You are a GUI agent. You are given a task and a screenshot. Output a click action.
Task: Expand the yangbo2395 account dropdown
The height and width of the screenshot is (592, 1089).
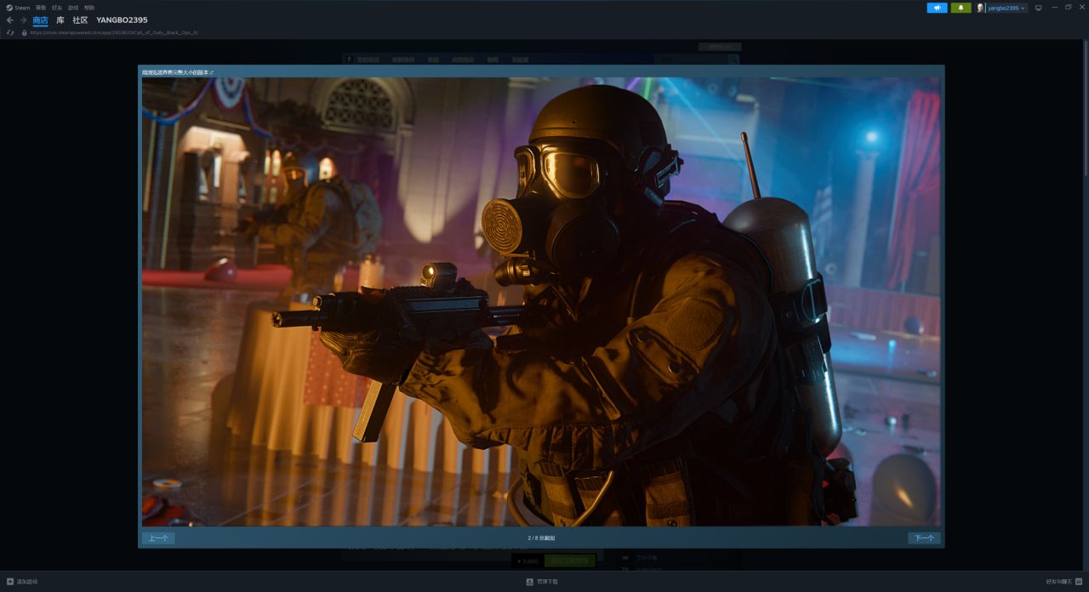(1007, 8)
